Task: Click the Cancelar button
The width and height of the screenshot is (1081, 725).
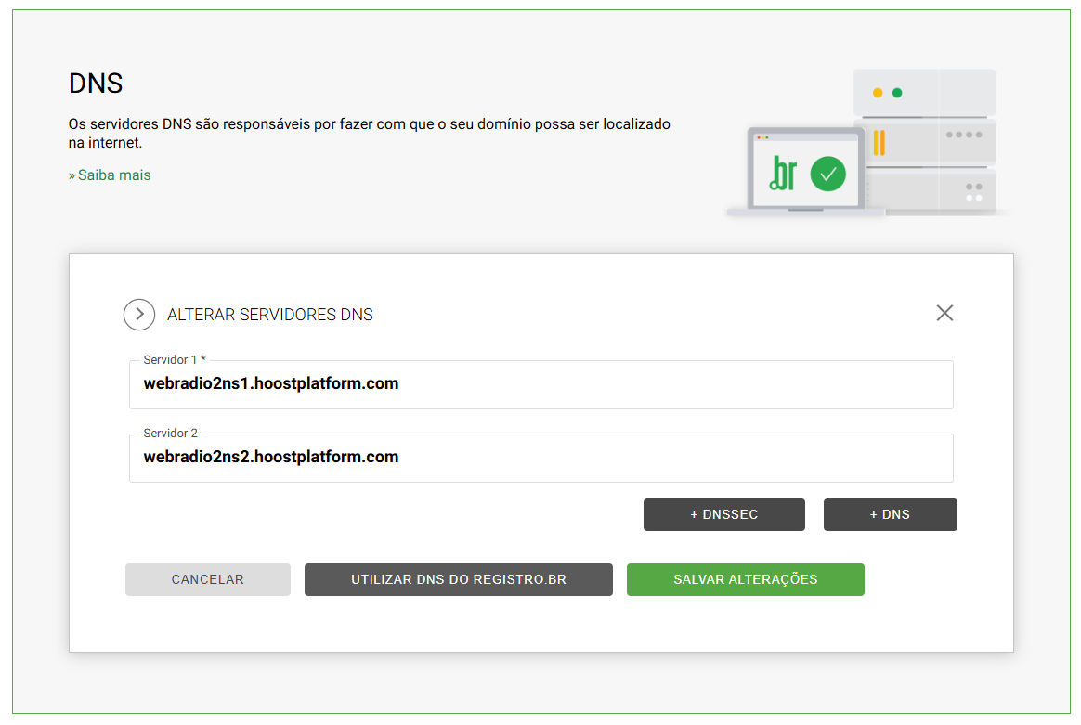Action: tap(208, 579)
